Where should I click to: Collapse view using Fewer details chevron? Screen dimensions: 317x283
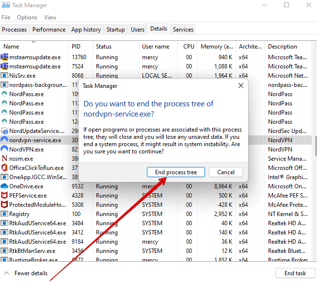tap(7, 273)
